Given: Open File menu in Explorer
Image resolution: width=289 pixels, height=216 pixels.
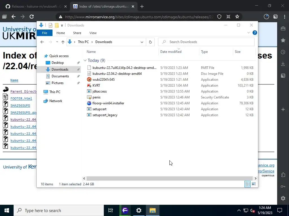Looking at the screenshot, I should [x=45, y=33].
